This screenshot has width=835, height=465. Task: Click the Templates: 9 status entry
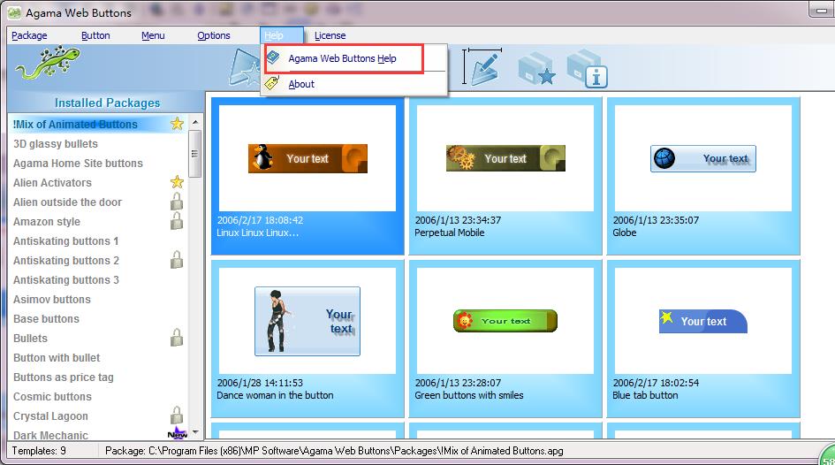[39, 451]
